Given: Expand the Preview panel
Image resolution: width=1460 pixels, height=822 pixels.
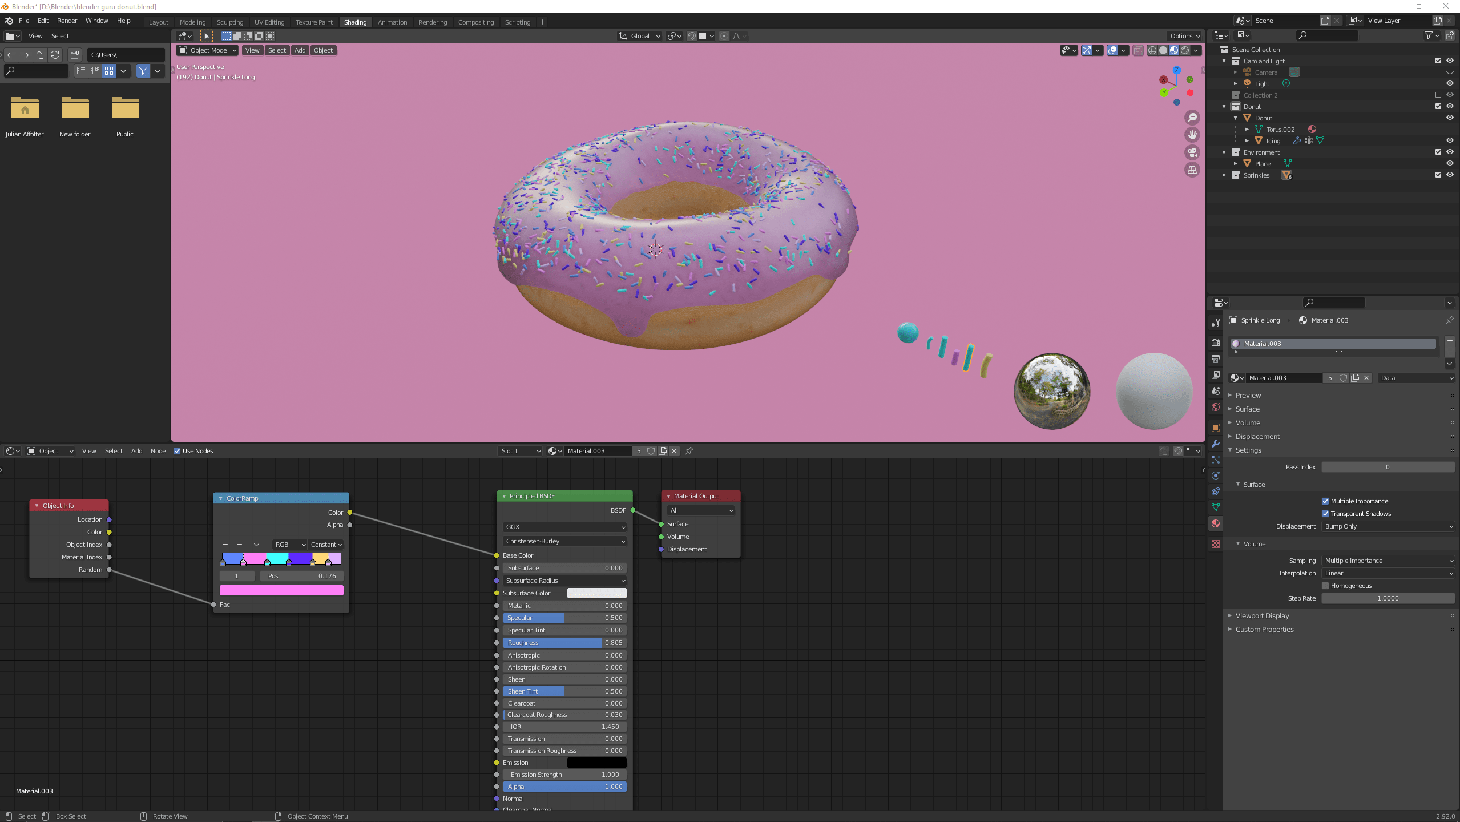Looking at the screenshot, I should click(1248, 396).
